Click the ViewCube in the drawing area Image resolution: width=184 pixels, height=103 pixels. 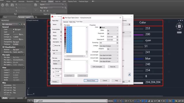click(179, 26)
